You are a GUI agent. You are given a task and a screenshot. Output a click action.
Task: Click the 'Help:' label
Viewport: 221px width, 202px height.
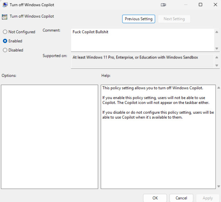click(106, 76)
